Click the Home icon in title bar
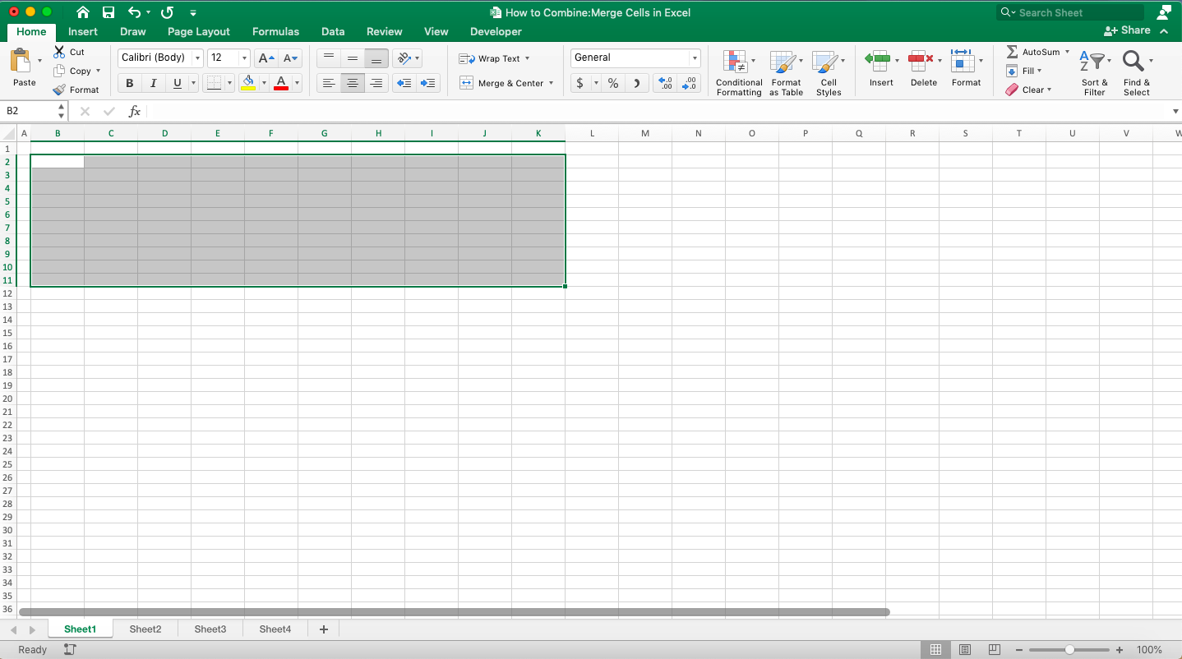Screen dimensions: 1182x659 tap(82, 12)
